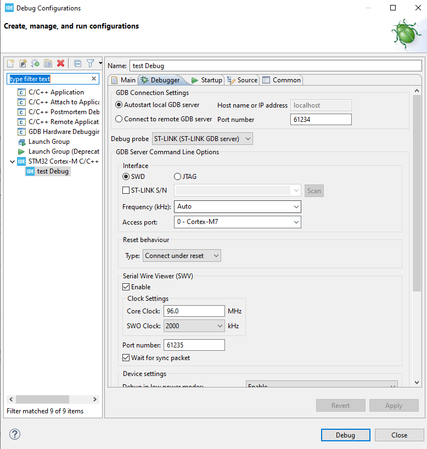Click the Debug Configurations window IDE icon
This screenshot has height=449, width=427.
click(x=9, y=8)
